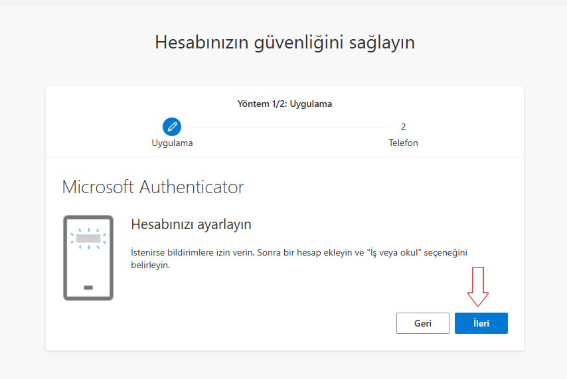The width and height of the screenshot is (567, 379).
Task: Select the Uygulama pencil step icon
Action: 172,127
